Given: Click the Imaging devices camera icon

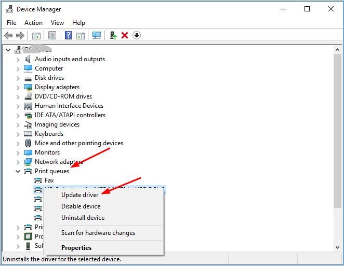Looking at the screenshot, I should click(28, 124).
